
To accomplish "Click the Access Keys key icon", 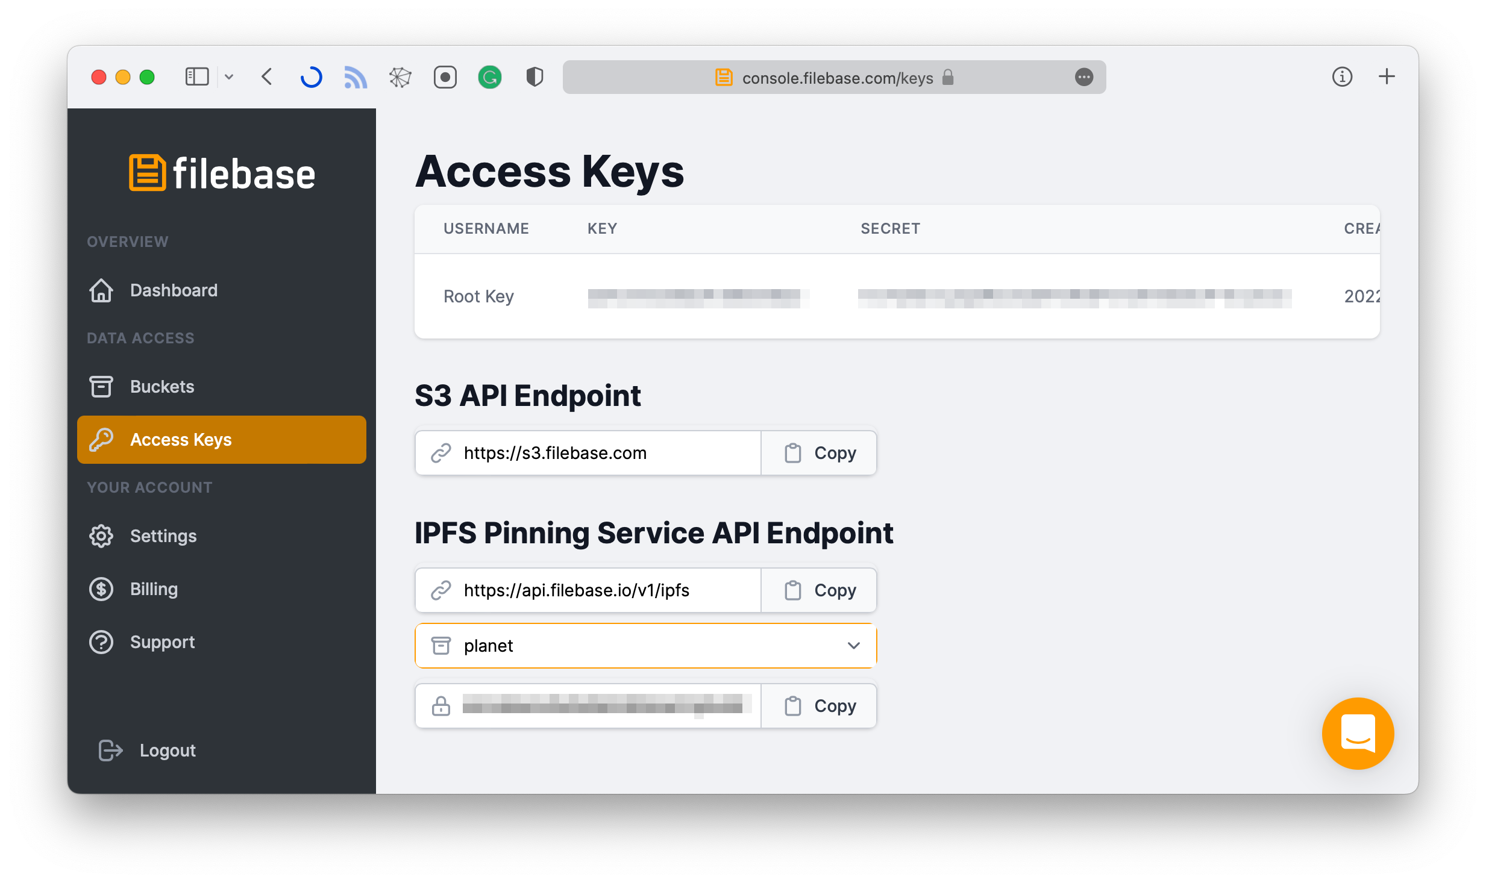I will (101, 440).
